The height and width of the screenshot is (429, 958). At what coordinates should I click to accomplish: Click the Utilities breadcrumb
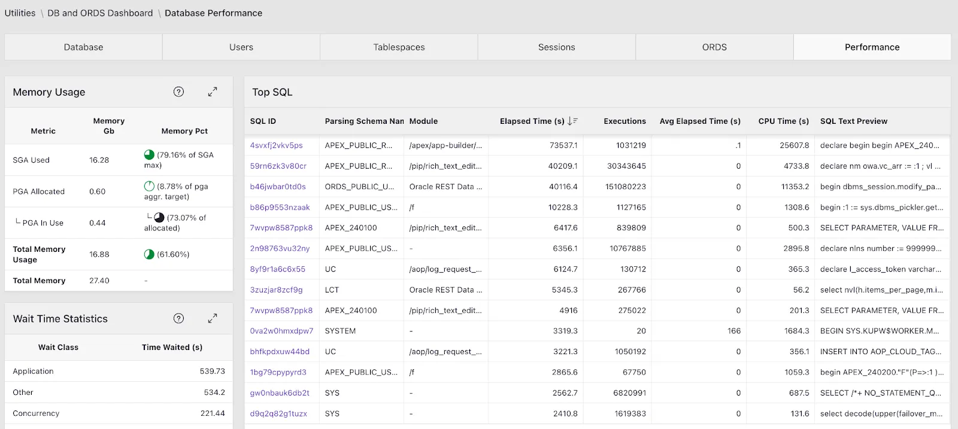20,13
